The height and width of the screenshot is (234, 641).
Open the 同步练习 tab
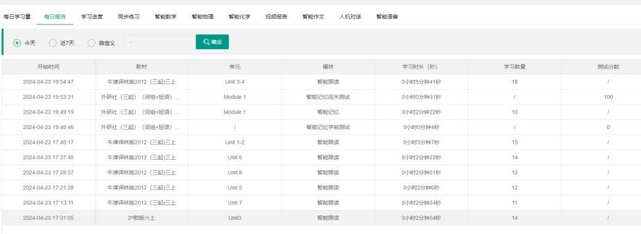tap(129, 17)
